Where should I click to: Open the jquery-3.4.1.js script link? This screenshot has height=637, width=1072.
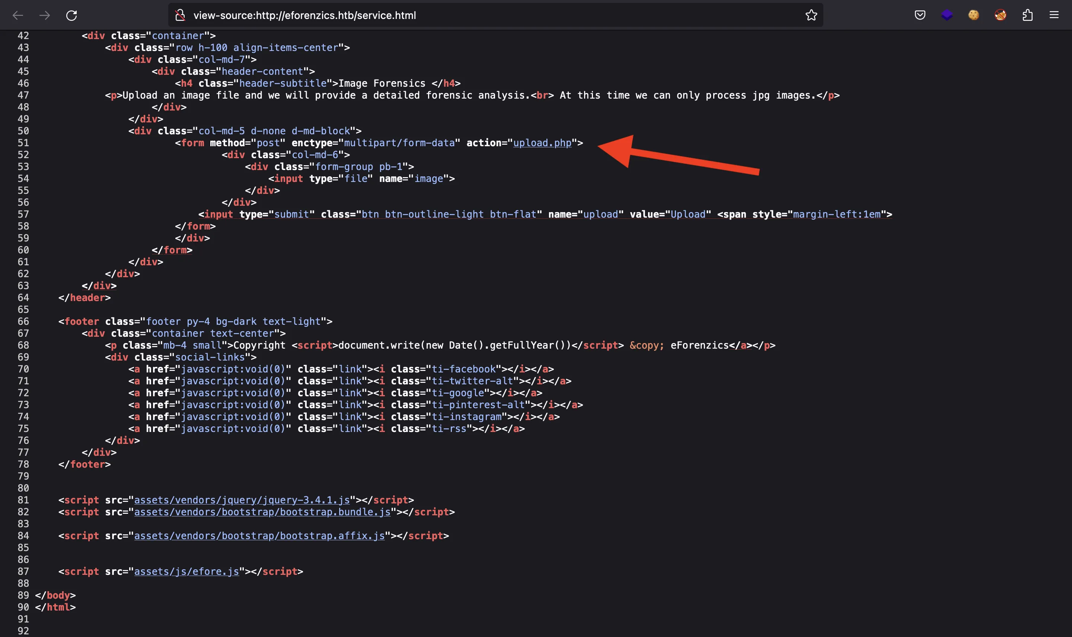242,500
